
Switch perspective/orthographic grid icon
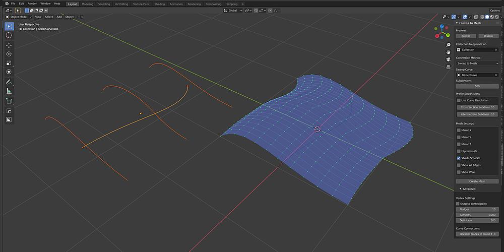pos(449,67)
